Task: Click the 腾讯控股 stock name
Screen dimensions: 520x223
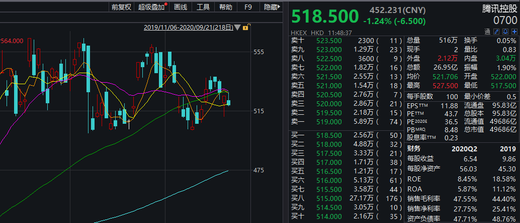Action: (499, 9)
